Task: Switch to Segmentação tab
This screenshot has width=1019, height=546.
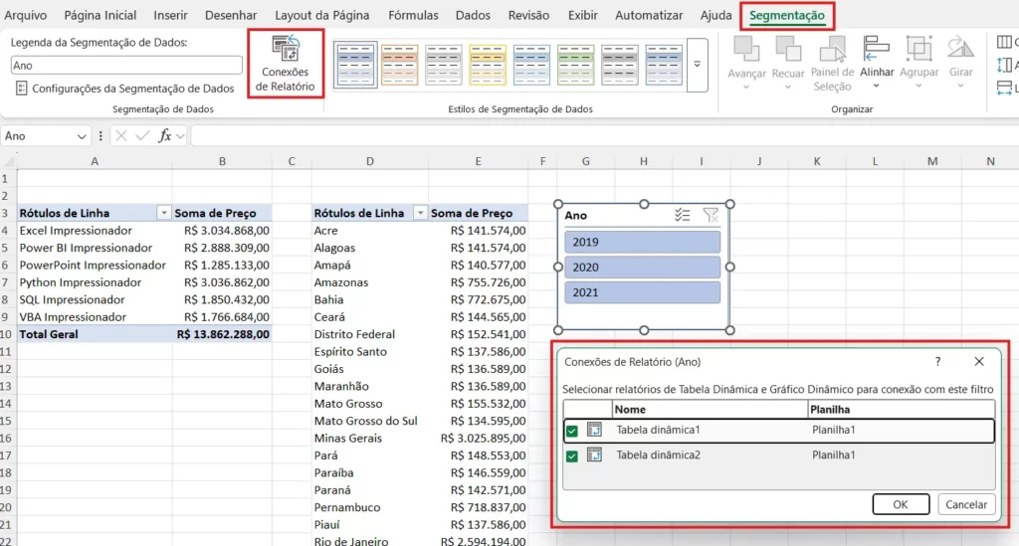Action: point(787,15)
